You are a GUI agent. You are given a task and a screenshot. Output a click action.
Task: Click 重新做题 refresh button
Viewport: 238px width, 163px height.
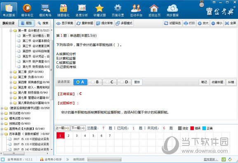85,23
